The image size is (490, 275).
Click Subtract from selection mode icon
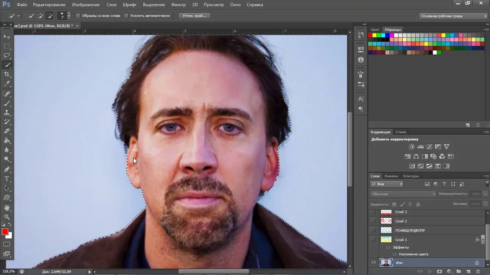49,16
